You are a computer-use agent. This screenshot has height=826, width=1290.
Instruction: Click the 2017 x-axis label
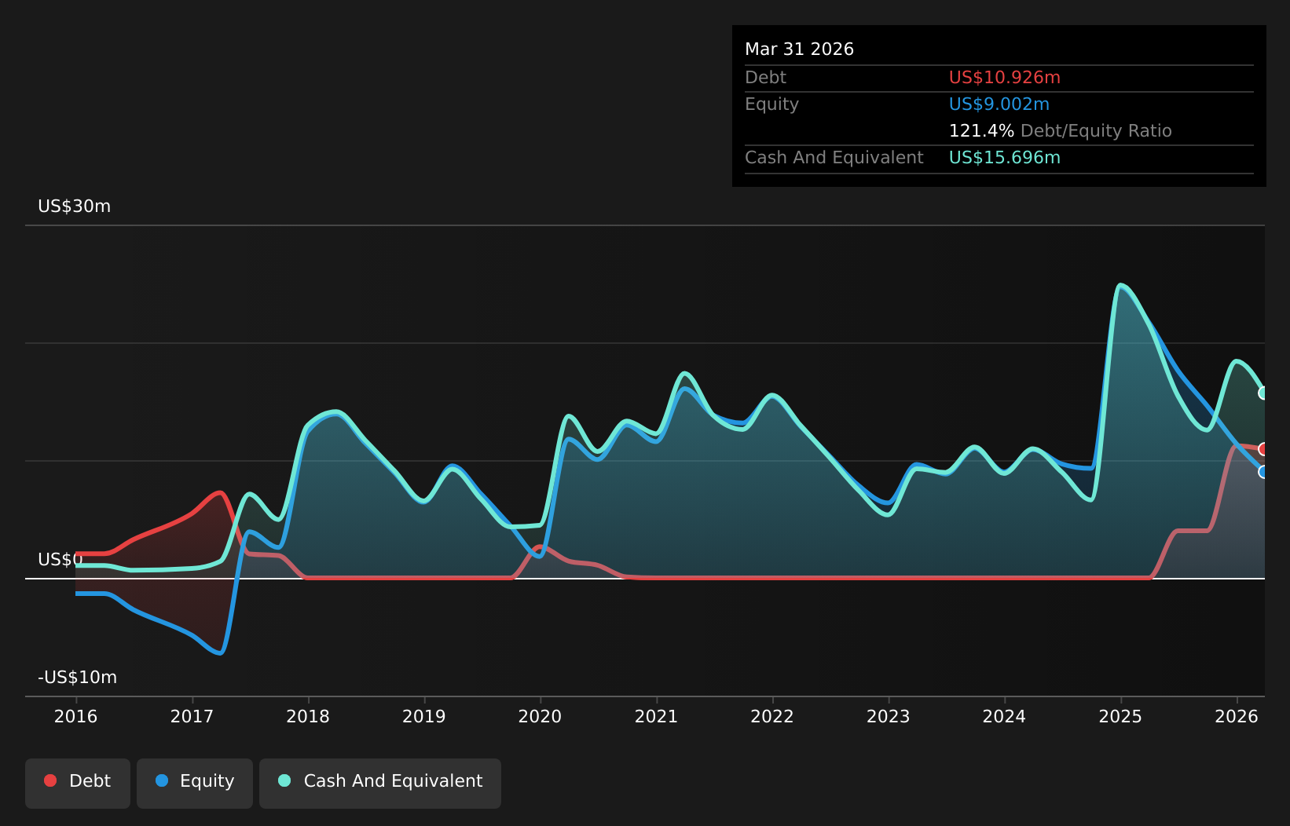click(192, 716)
